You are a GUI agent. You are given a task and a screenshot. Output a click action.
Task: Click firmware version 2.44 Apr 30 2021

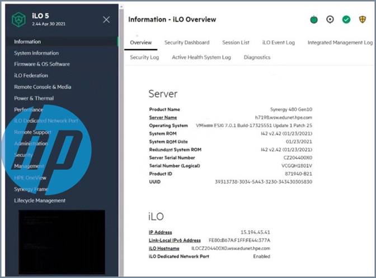click(49, 24)
